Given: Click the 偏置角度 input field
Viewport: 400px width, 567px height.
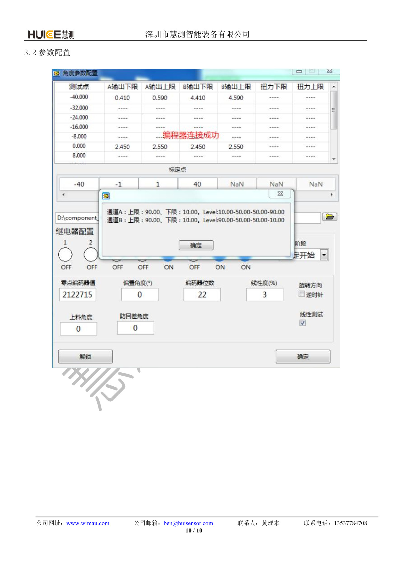Looking at the screenshot, I should tap(140, 295).
